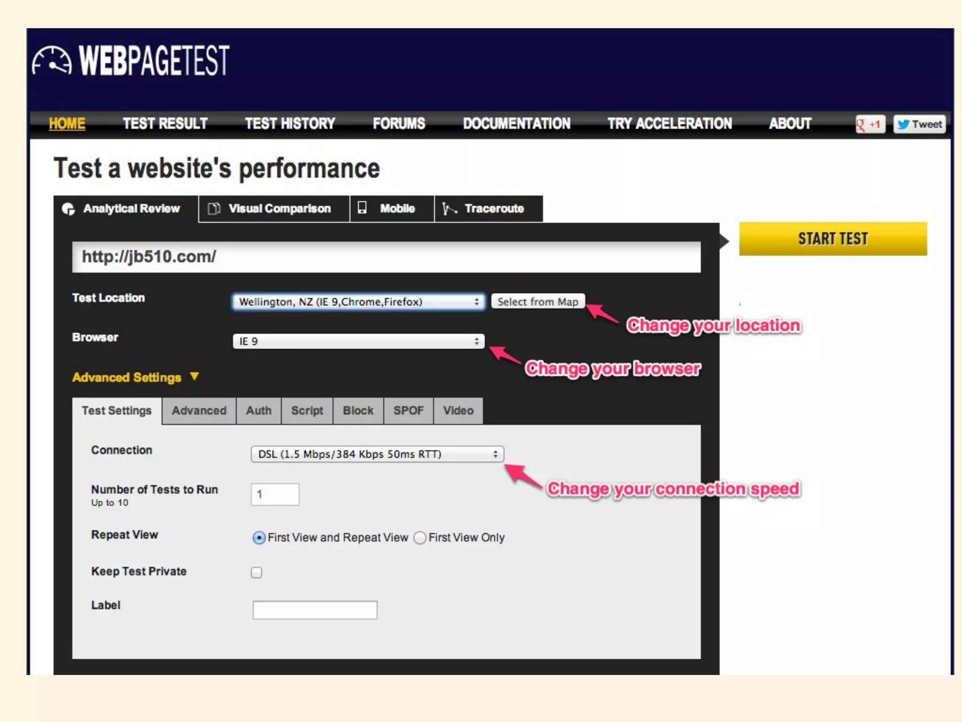Click the WebPagetest speedometer logo icon
Image resolution: width=962 pixels, height=722 pixels.
coord(52,60)
